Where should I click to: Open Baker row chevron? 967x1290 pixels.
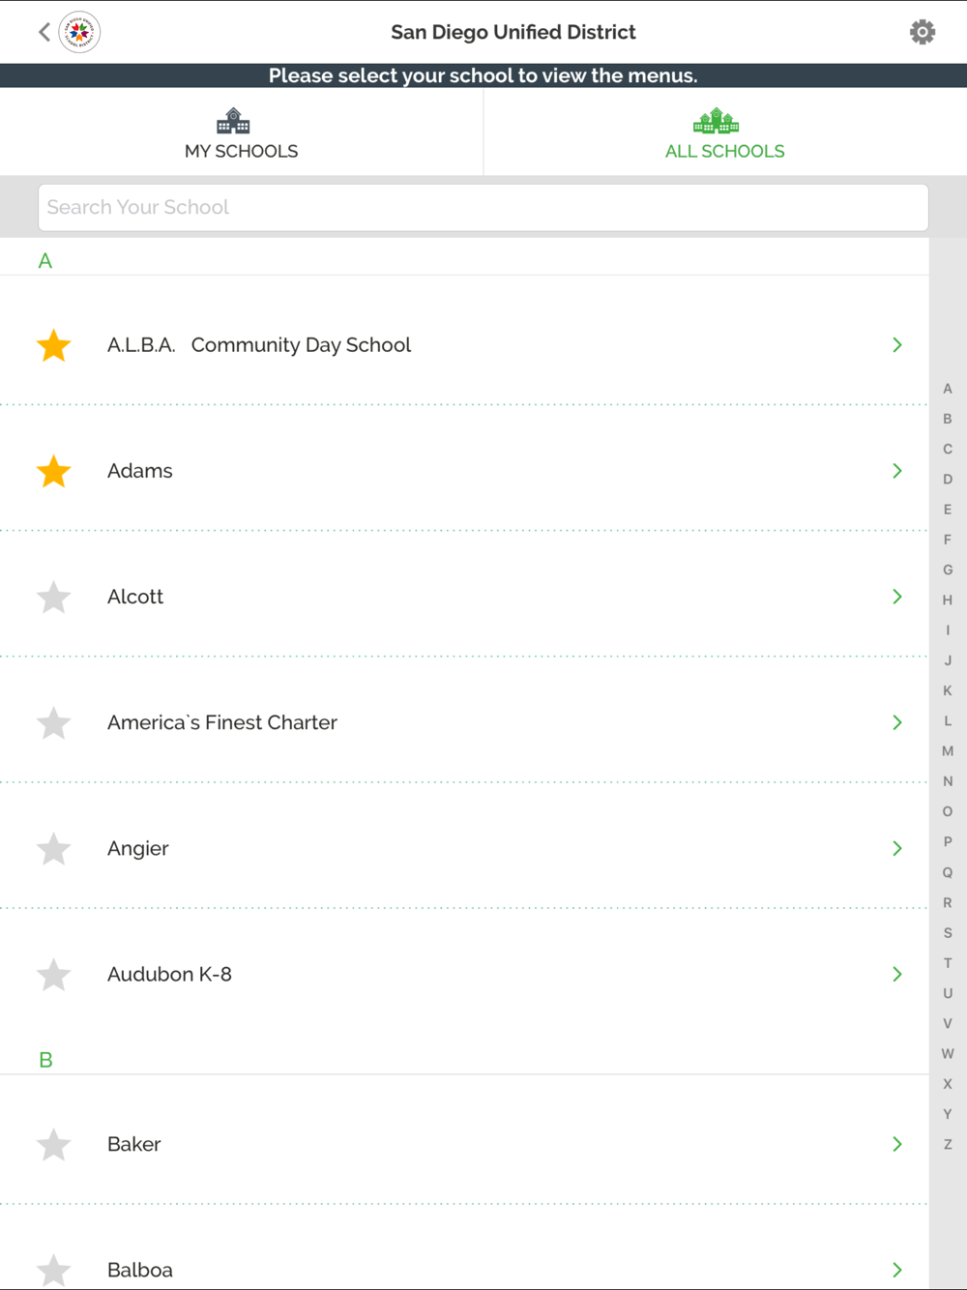pos(897,1144)
